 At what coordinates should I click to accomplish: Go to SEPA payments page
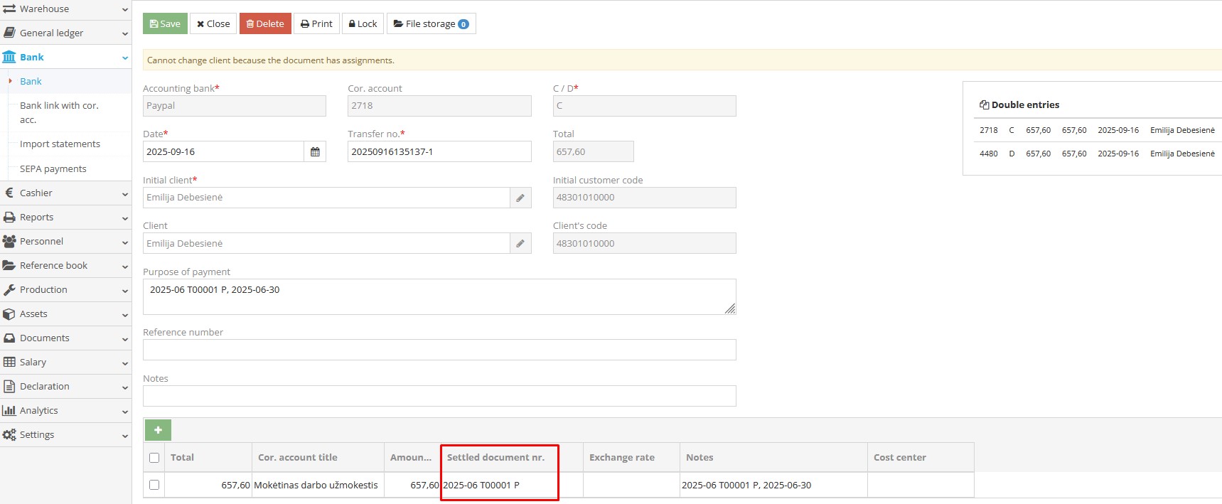click(x=53, y=168)
